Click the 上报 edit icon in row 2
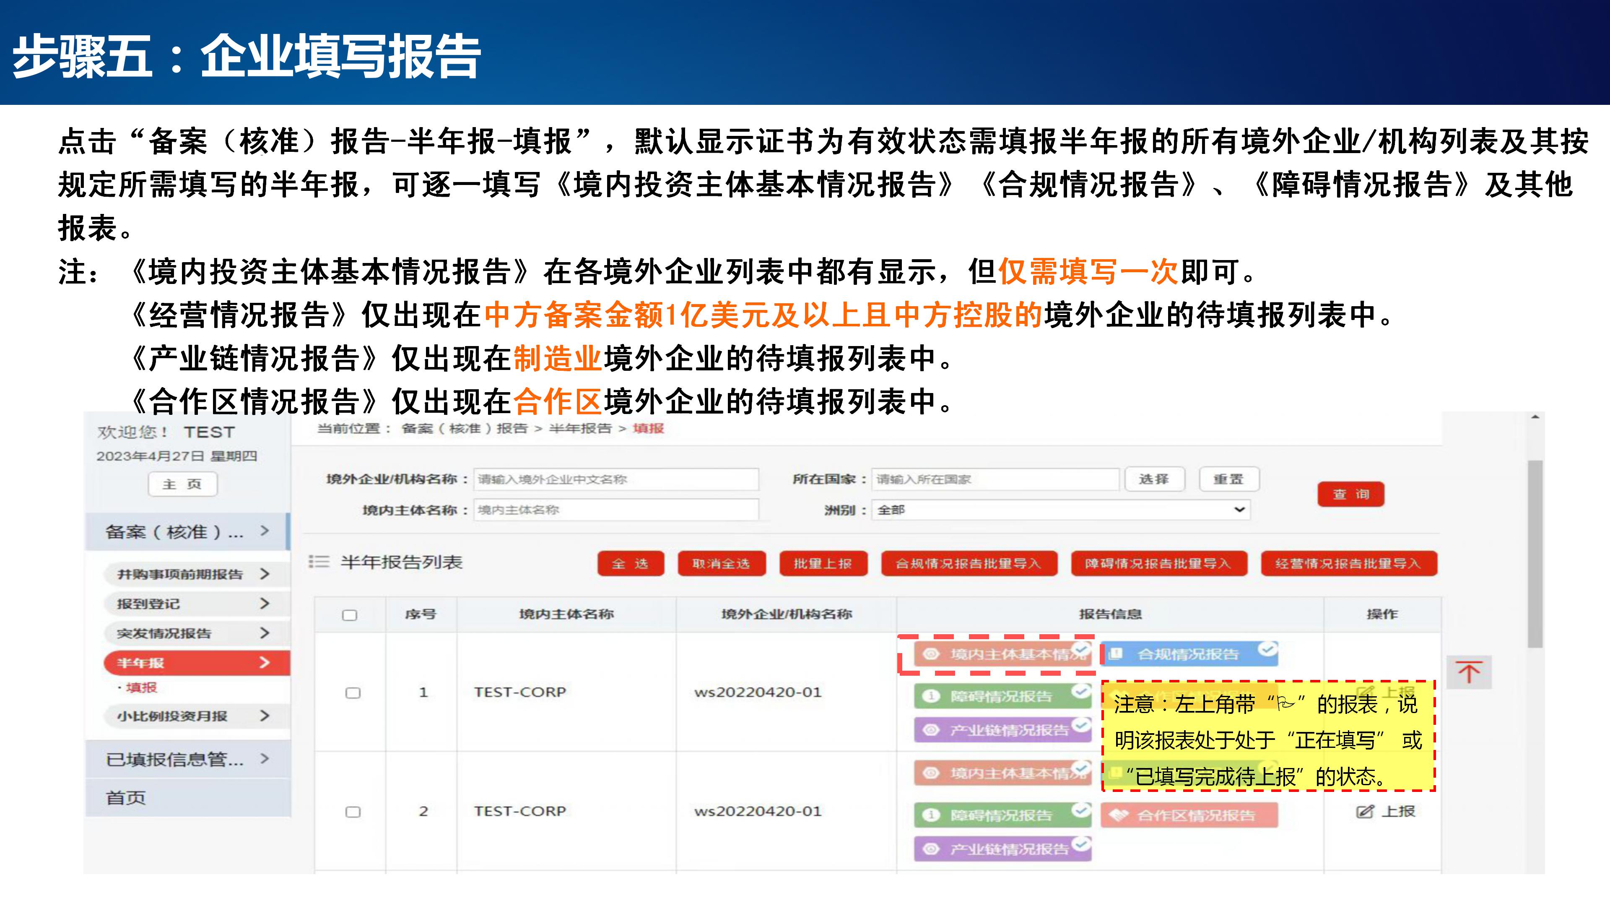The width and height of the screenshot is (1610, 906). tap(1364, 812)
